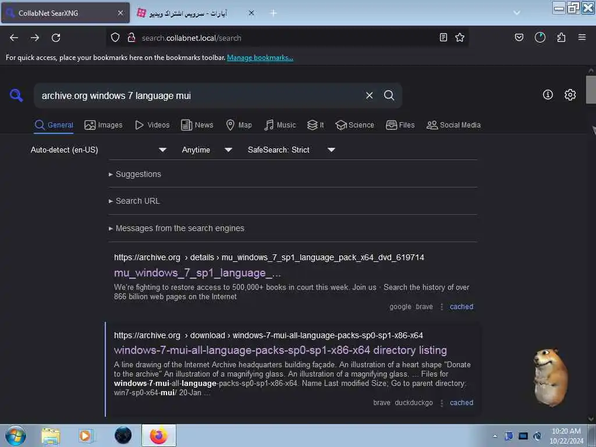Switch to Science category
The image size is (596, 447).
tap(354, 125)
